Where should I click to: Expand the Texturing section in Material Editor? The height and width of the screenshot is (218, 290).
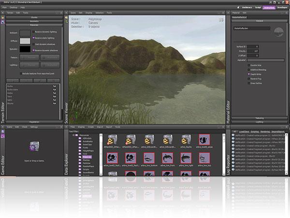[x=260, y=118]
